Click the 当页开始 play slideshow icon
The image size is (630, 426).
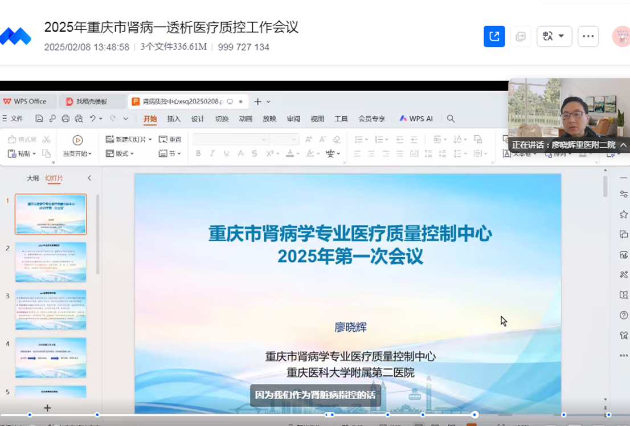click(x=78, y=140)
